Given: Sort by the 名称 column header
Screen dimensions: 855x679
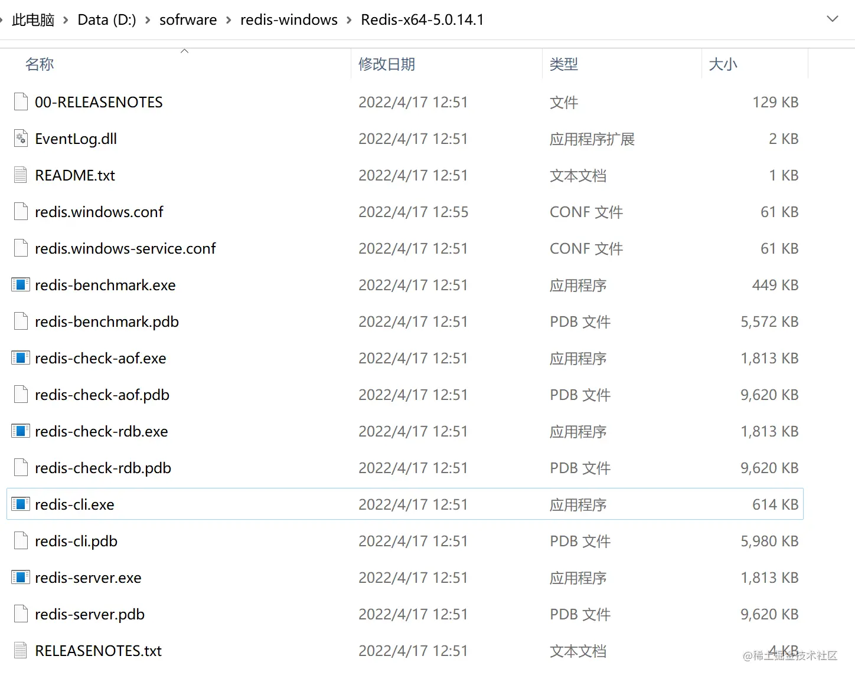Looking at the screenshot, I should point(40,64).
